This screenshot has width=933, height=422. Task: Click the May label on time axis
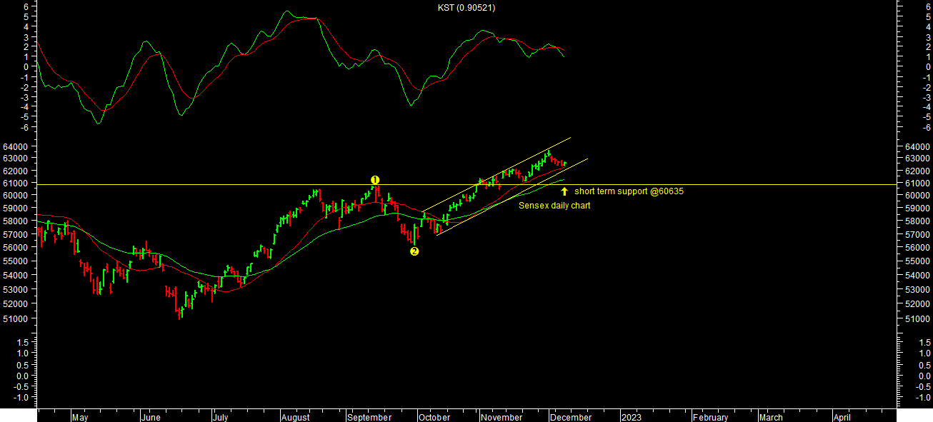click(80, 418)
